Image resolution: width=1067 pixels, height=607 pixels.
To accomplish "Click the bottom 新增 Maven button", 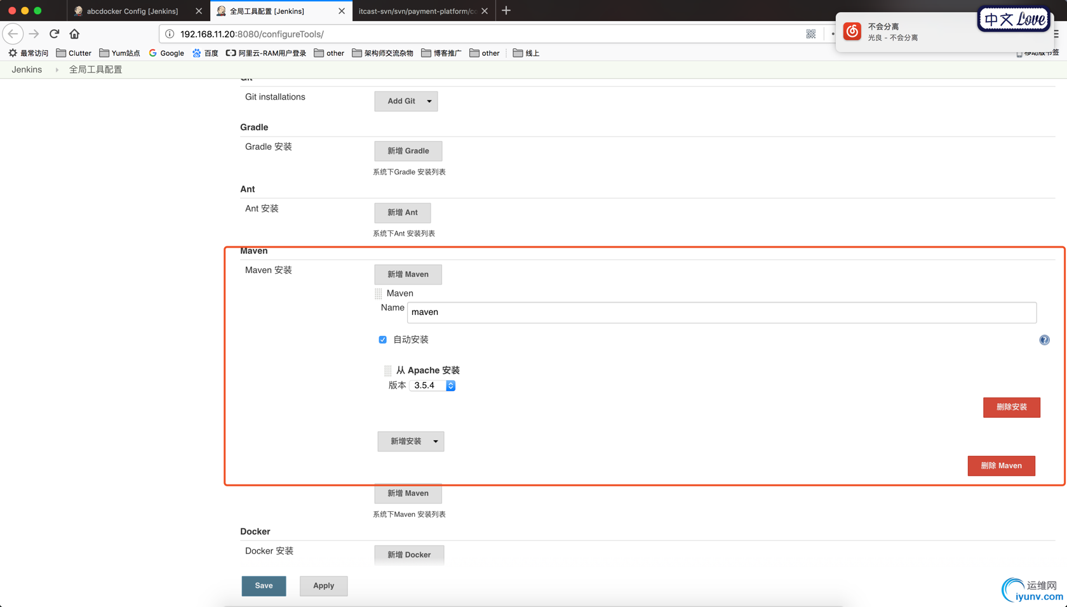I will (x=408, y=493).
